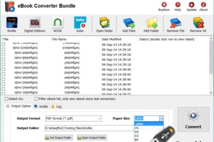
Task: Expand the Output Format dropdown
Action: pyautogui.click(x=99, y=118)
